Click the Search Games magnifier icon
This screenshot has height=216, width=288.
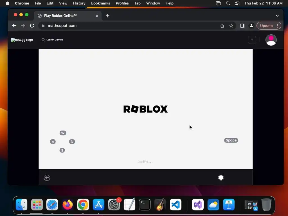(43, 40)
